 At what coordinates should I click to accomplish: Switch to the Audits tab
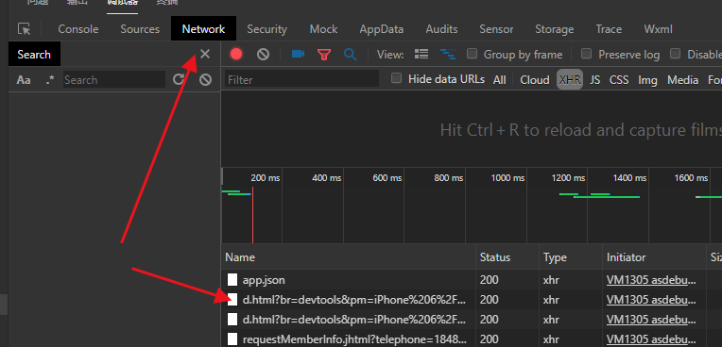(x=441, y=29)
